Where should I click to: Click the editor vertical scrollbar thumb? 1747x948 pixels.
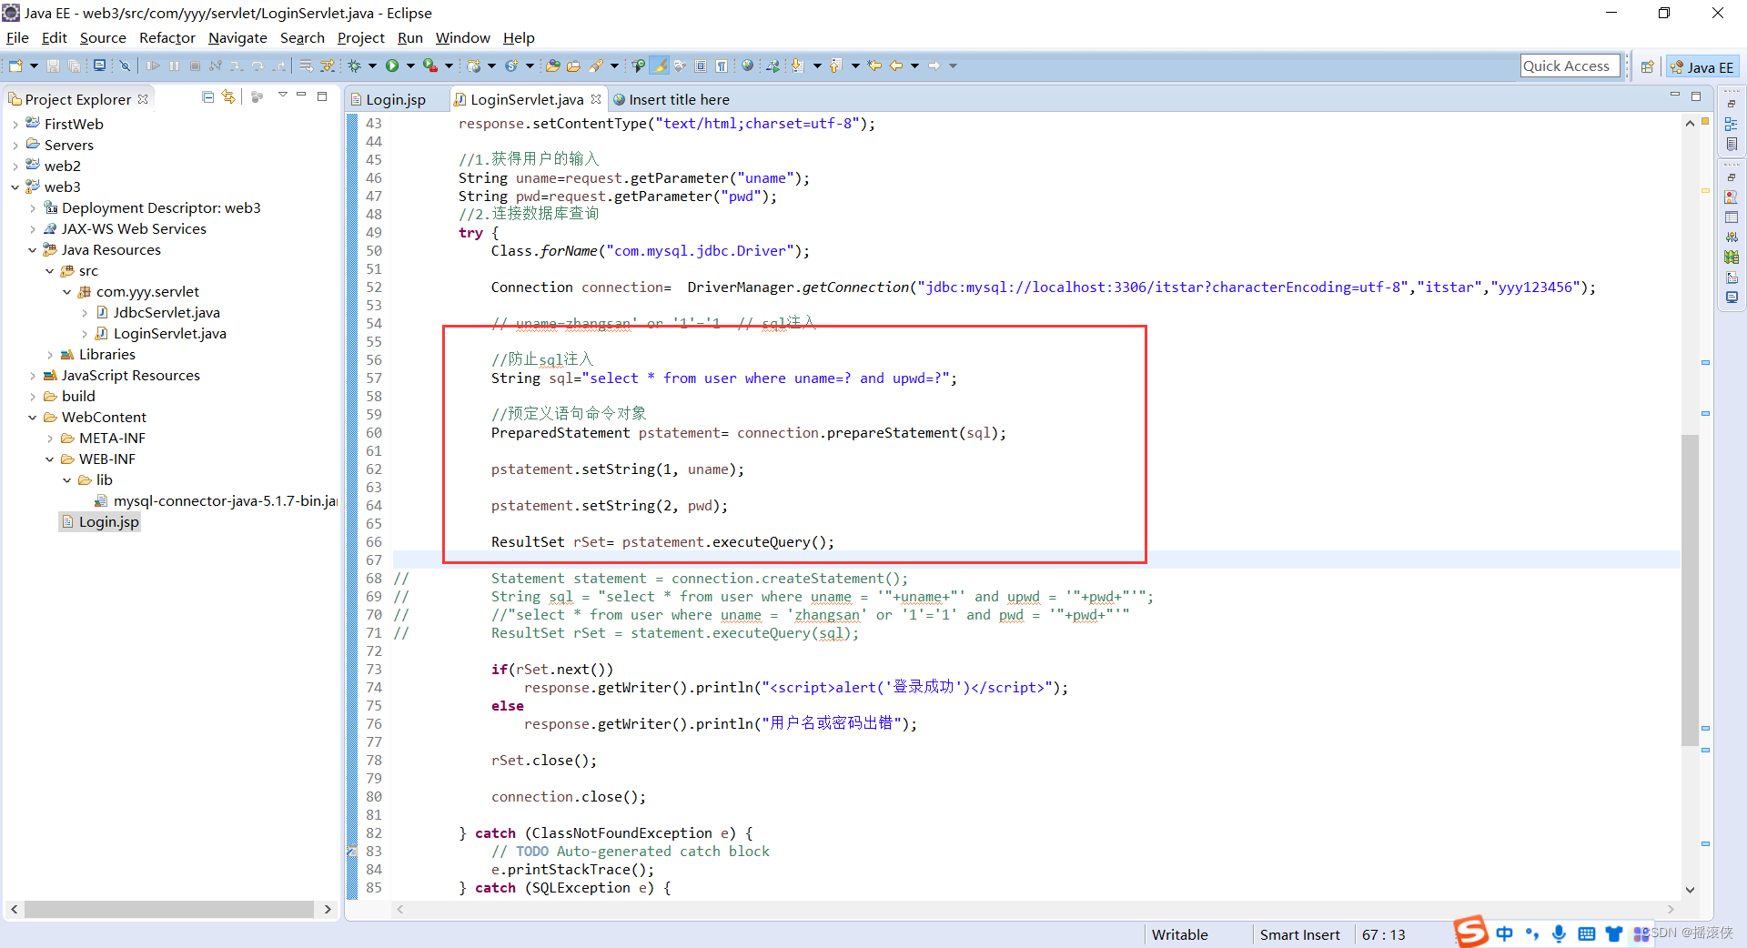pyautogui.click(x=1690, y=590)
